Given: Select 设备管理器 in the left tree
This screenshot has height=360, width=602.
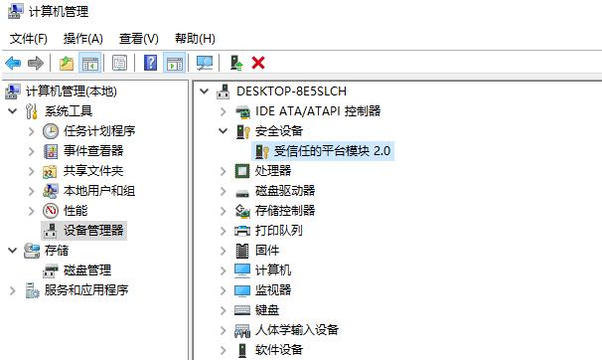Looking at the screenshot, I should [83, 231].
